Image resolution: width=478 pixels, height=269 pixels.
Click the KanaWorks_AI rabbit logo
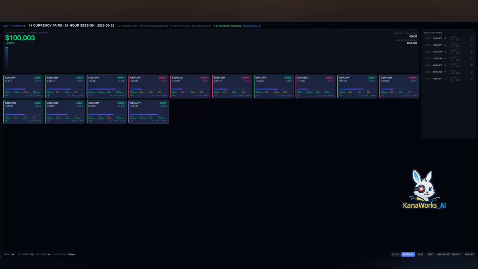424,190
